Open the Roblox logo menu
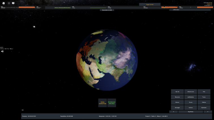 4,3
